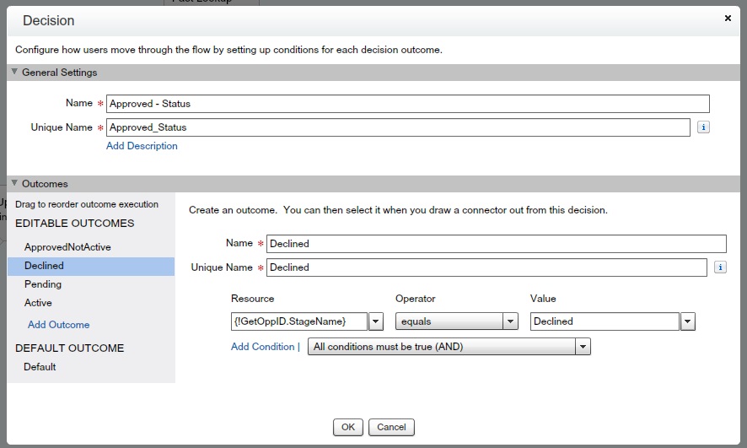Collapse the General Settings section

pyautogui.click(x=14, y=73)
